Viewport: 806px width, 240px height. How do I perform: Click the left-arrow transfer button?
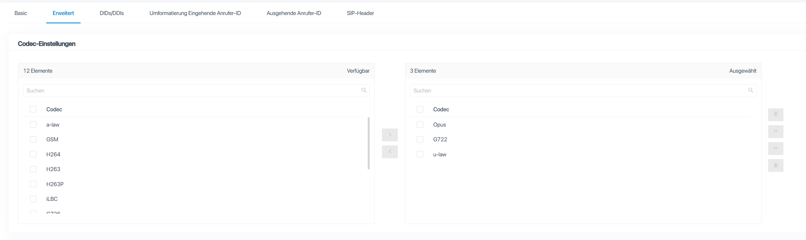(x=389, y=152)
